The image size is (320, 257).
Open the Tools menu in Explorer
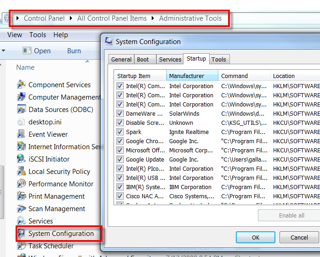coord(38,35)
